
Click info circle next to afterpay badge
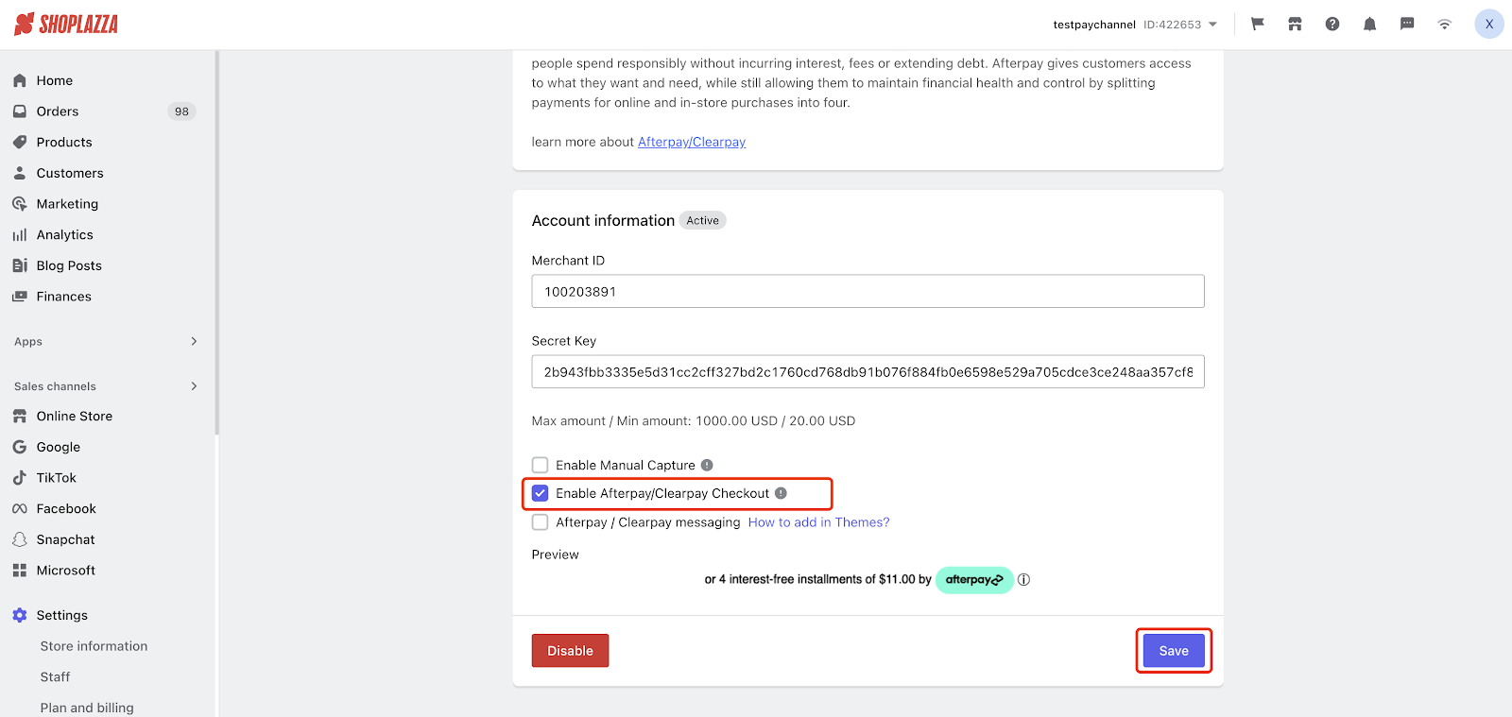(1023, 580)
